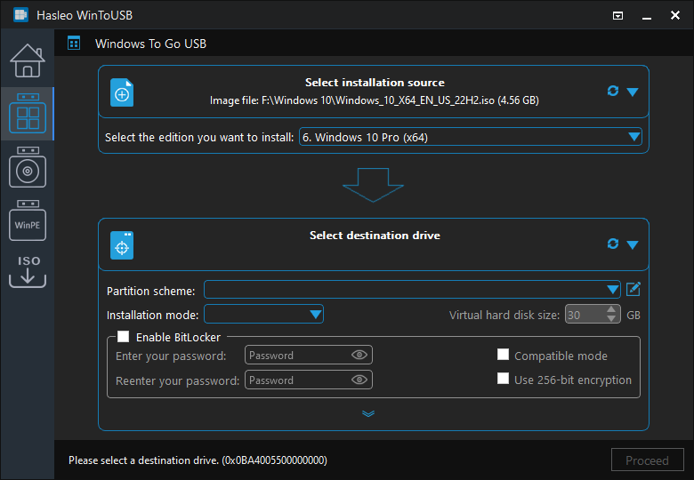This screenshot has height=480, width=694.
Task: Open the Windows installation USB sidebar icon
Action: pos(27,167)
